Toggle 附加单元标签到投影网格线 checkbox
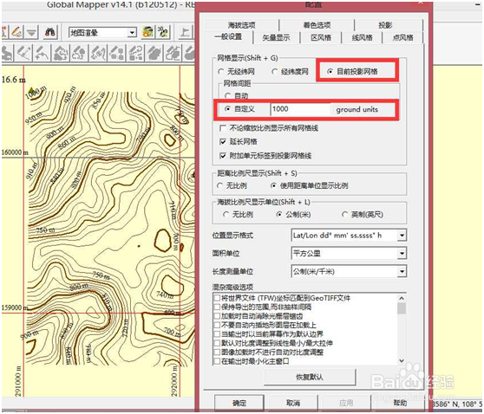Viewport: 484px width, 414px height. coord(223,155)
